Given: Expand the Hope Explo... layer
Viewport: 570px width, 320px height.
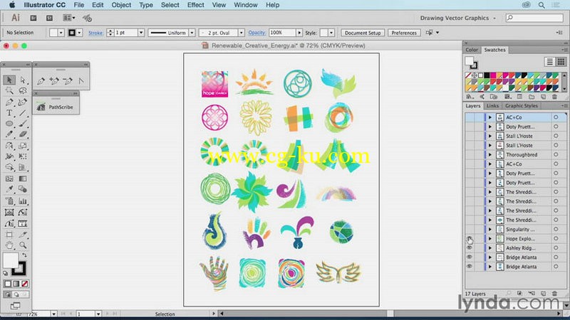Looking at the screenshot, I should pyautogui.click(x=490, y=239).
